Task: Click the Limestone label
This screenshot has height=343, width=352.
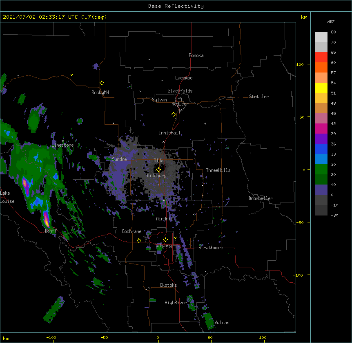Action: point(62,145)
